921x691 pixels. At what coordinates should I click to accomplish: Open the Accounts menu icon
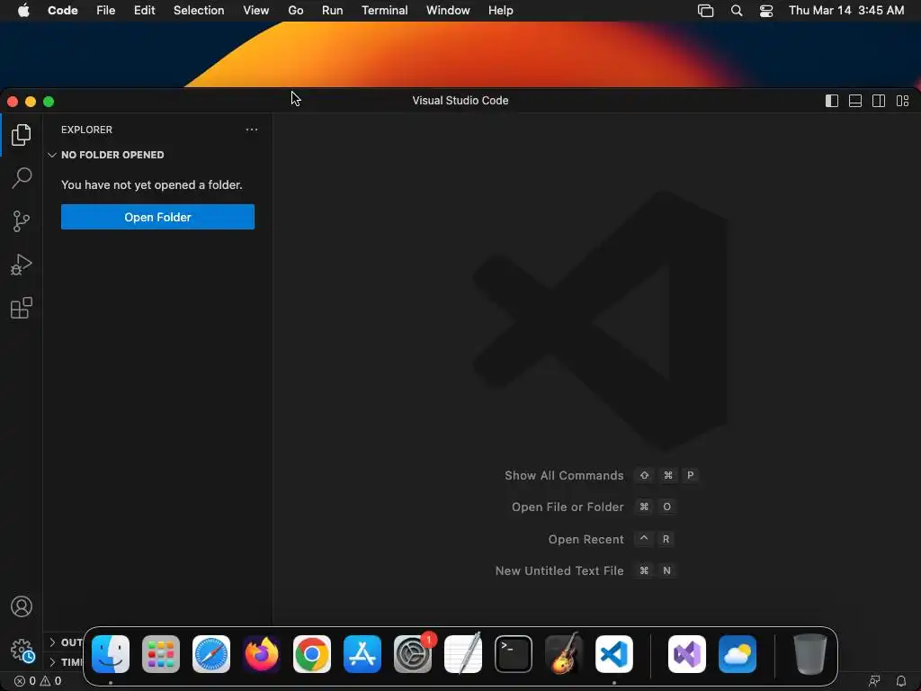22,606
